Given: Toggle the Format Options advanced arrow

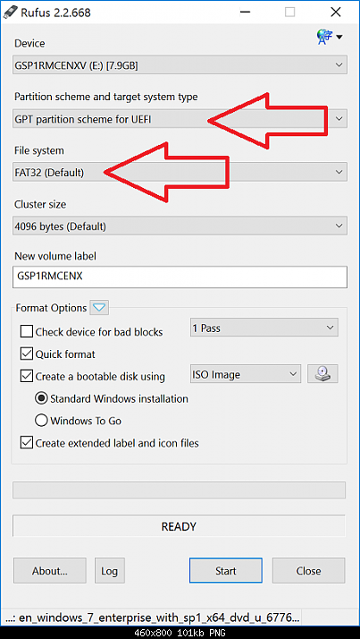Looking at the screenshot, I should click(100, 308).
